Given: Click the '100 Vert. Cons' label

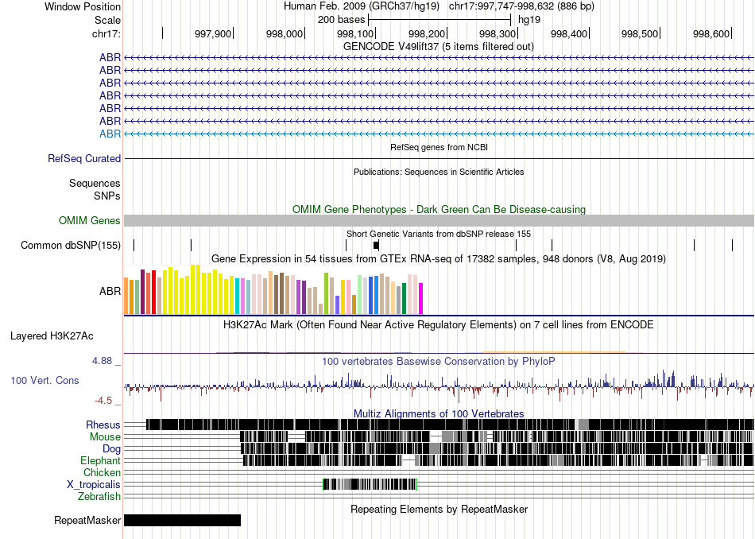Looking at the screenshot, I should pyautogui.click(x=45, y=381).
